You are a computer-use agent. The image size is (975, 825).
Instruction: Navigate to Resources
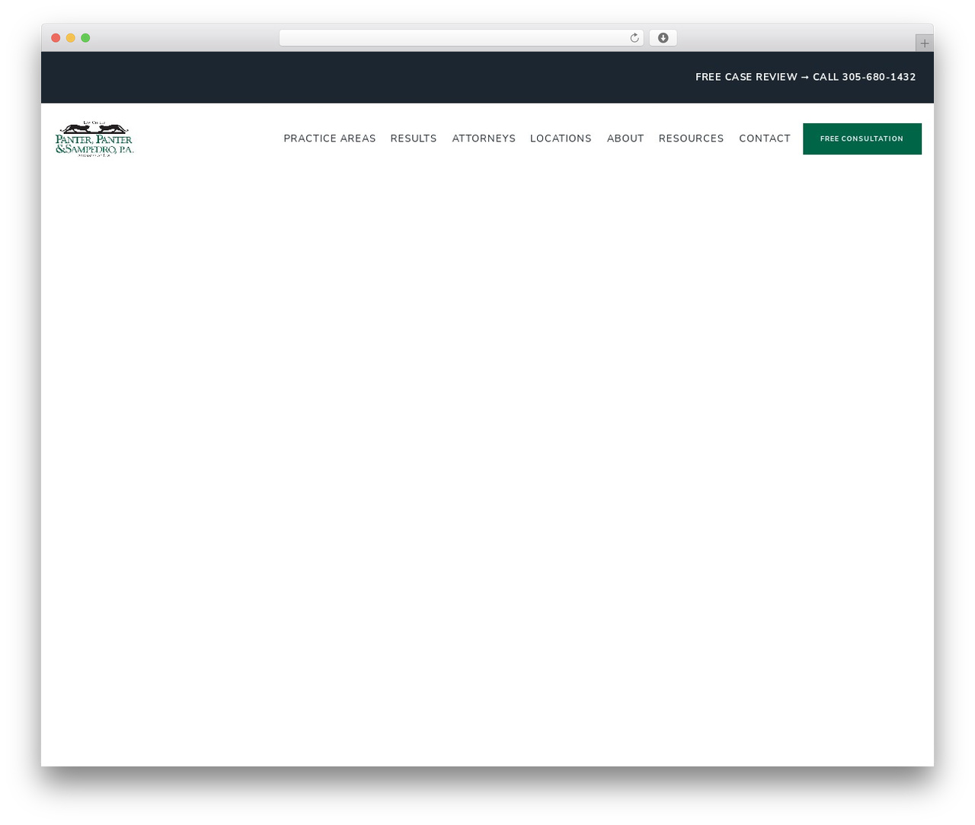[x=691, y=139]
